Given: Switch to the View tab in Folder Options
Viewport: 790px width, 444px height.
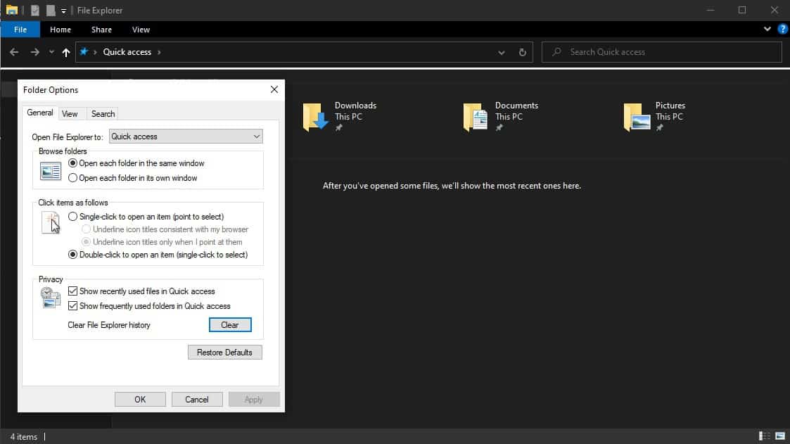Looking at the screenshot, I should pyautogui.click(x=70, y=113).
